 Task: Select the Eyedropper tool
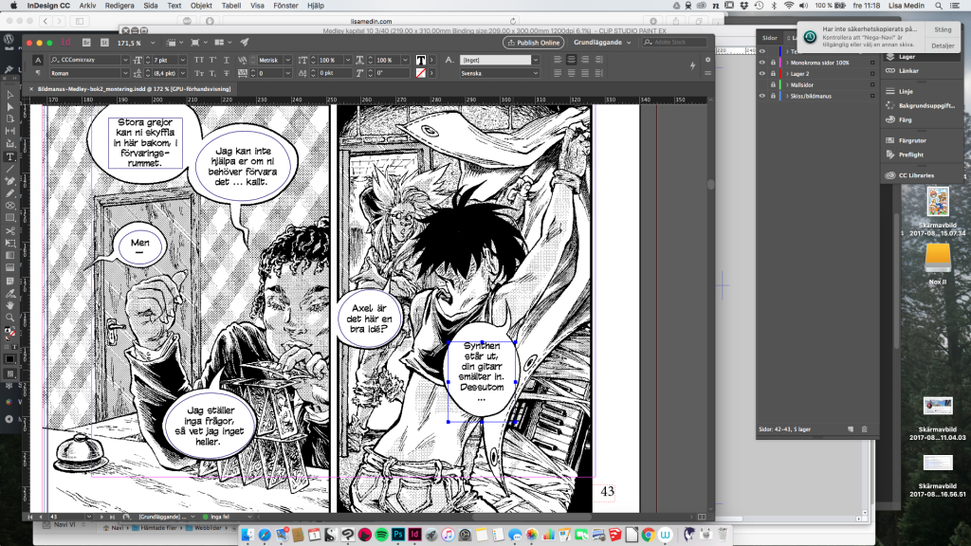(x=10, y=294)
